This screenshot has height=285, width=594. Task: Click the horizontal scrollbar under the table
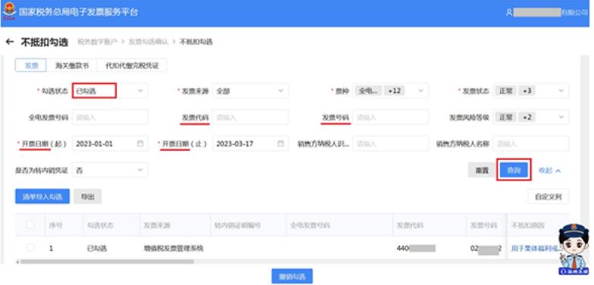pos(107,262)
